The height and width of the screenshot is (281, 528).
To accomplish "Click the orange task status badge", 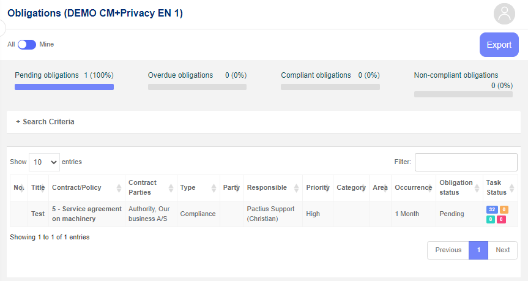I will coord(504,209).
